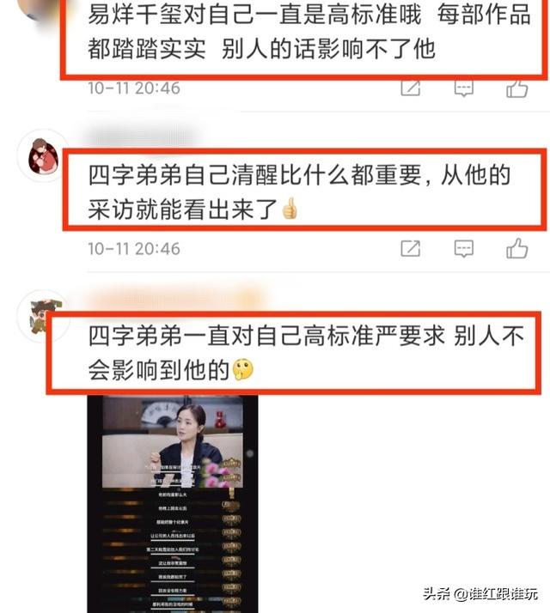This screenshot has height=613, width=550.
Task: Share the first comment via repost icon
Action: 411,88
